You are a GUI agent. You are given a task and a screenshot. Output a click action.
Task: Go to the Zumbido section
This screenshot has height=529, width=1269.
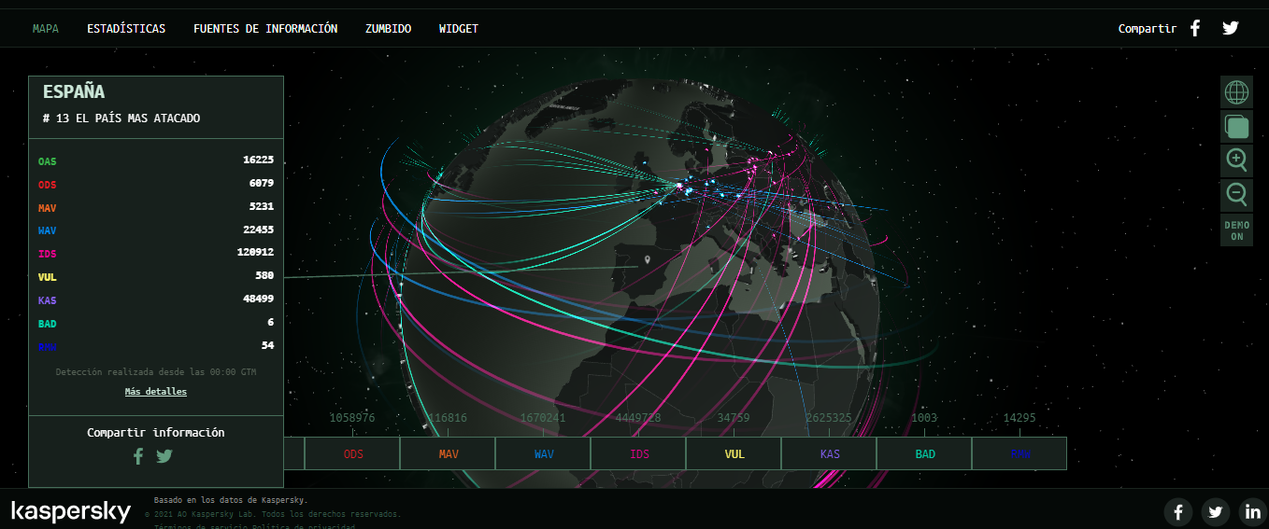pos(388,29)
